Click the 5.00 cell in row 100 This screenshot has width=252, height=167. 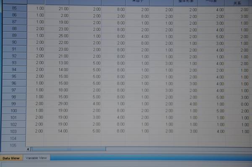coord(211,111)
